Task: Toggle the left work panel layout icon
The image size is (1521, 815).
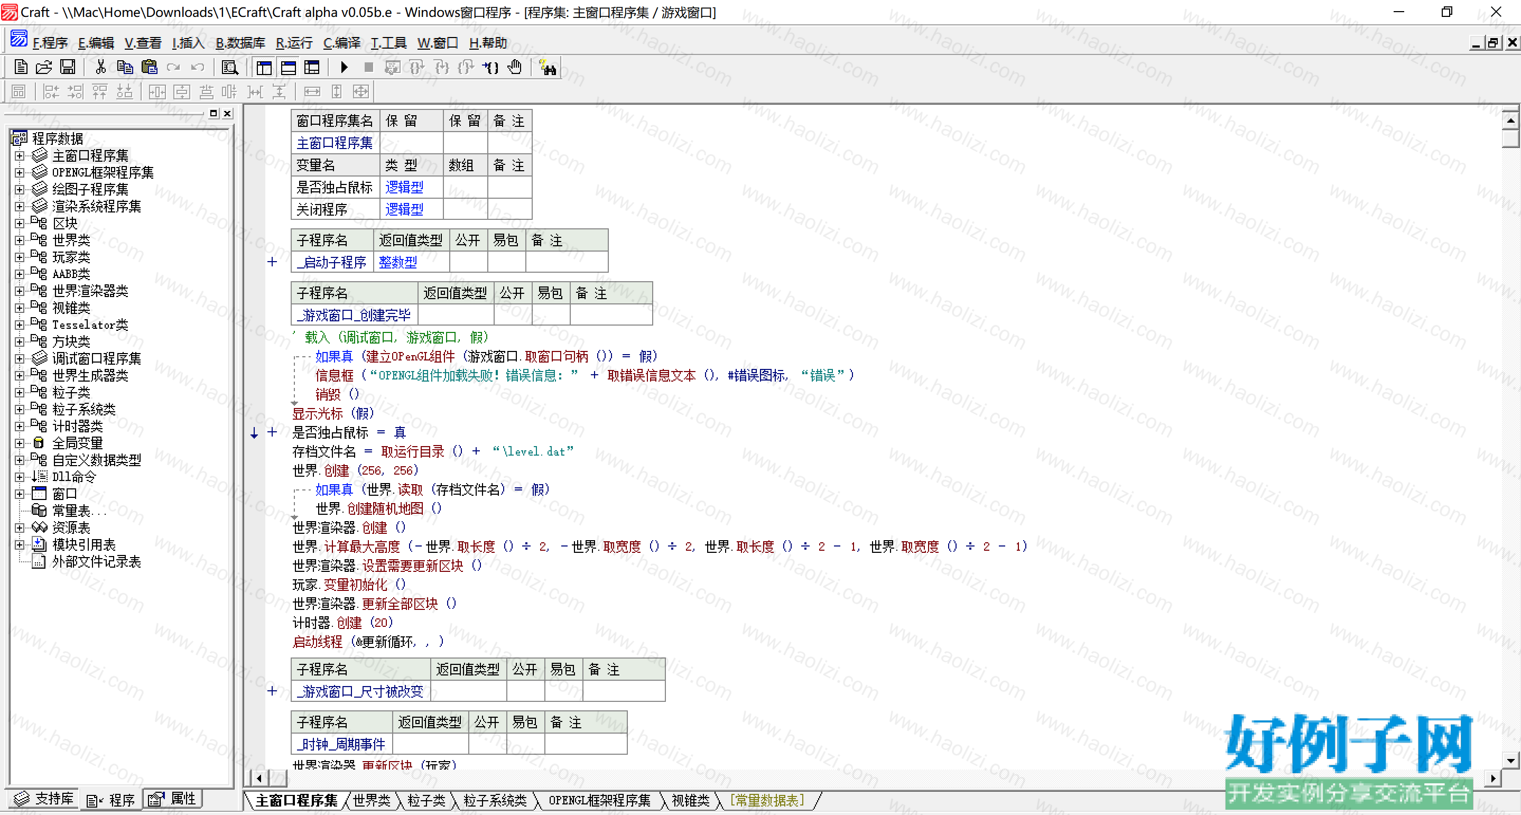Action: click(264, 67)
